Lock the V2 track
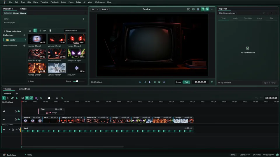280x157 pixels. (16, 111)
